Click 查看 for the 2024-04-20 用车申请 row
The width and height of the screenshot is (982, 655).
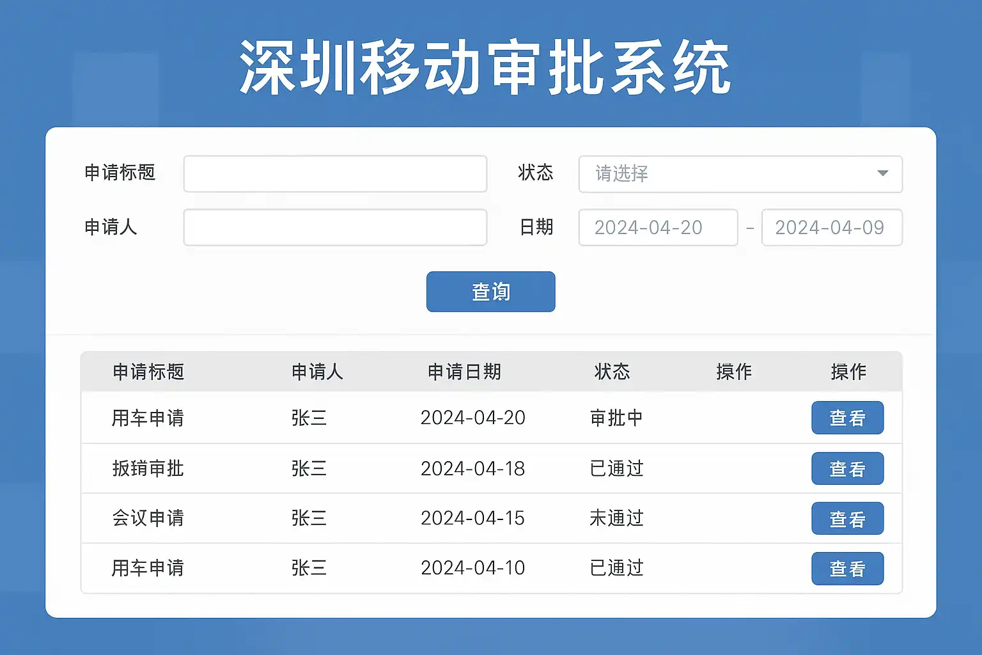(x=848, y=418)
